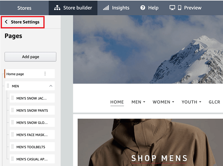Click the drag handle of MEN'S CASUAL AP...
The width and height of the screenshot is (223, 166).
pos(12,159)
